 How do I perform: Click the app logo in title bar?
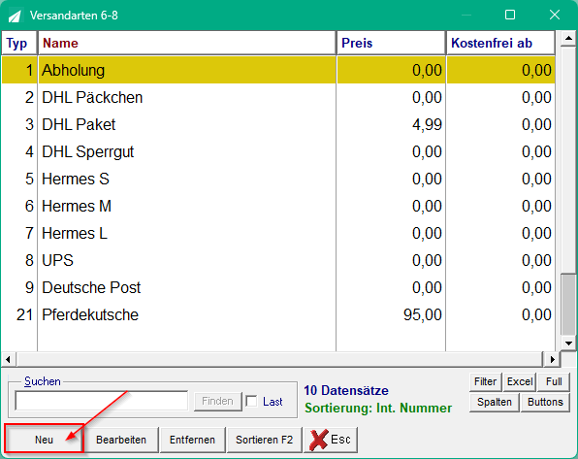(x=16, y=16)
